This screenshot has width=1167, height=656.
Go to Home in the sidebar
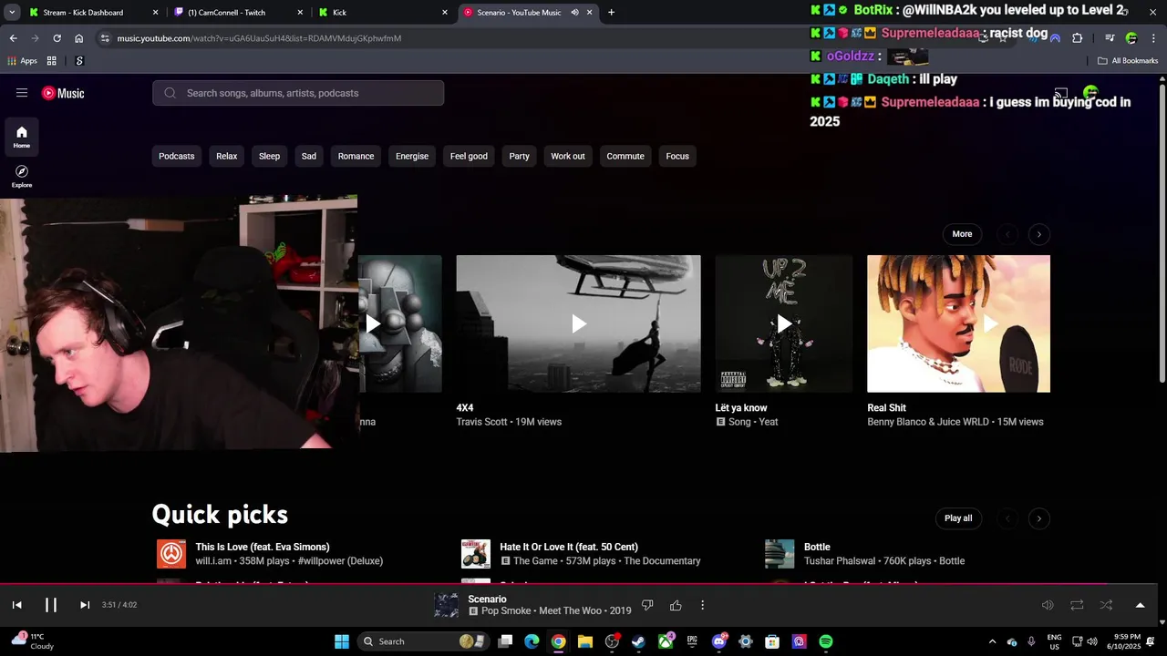coord(22,138)
